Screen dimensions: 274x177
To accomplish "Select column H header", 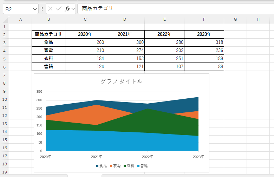I will (x=258, y=20).
